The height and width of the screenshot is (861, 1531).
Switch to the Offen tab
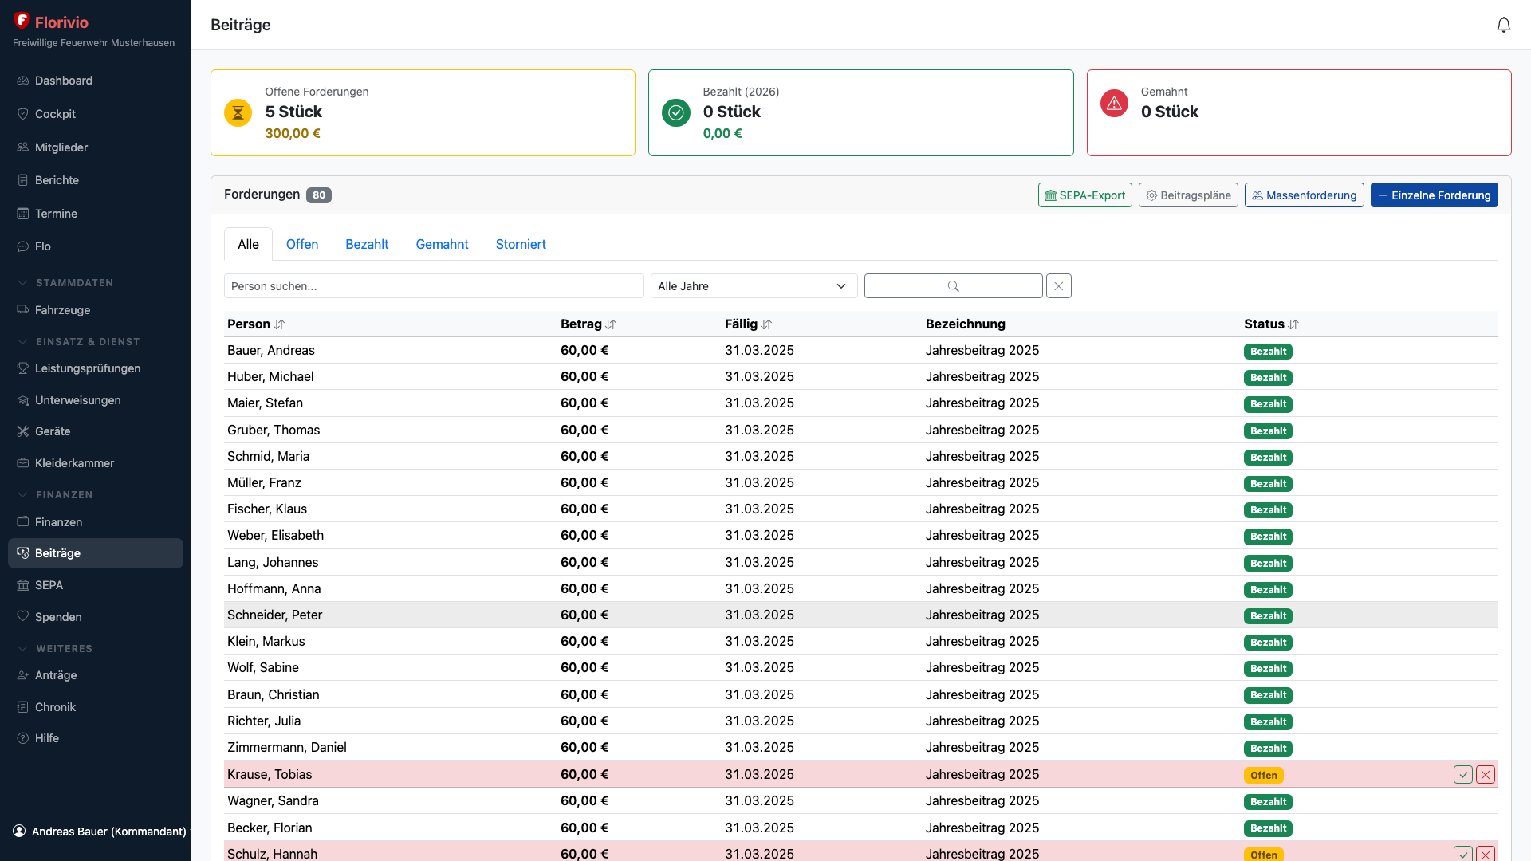pos(302,244)
